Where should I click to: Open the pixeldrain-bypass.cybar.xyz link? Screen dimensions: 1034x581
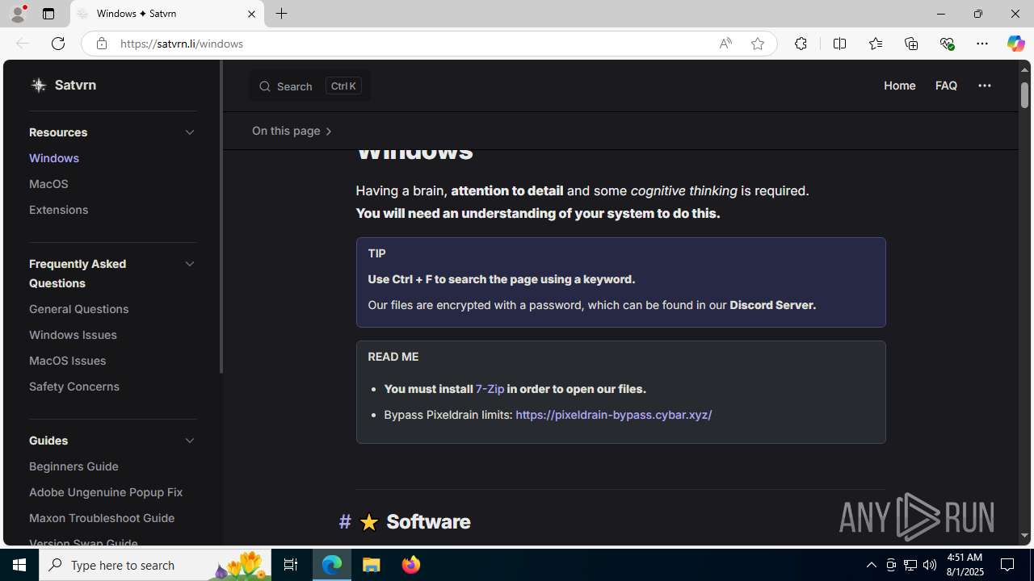click(613, 415)
